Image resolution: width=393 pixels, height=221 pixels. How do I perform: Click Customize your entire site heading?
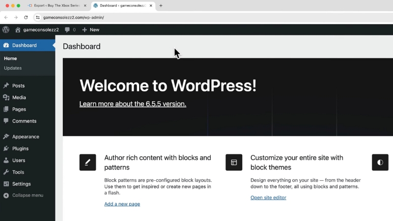pos(297,163)
